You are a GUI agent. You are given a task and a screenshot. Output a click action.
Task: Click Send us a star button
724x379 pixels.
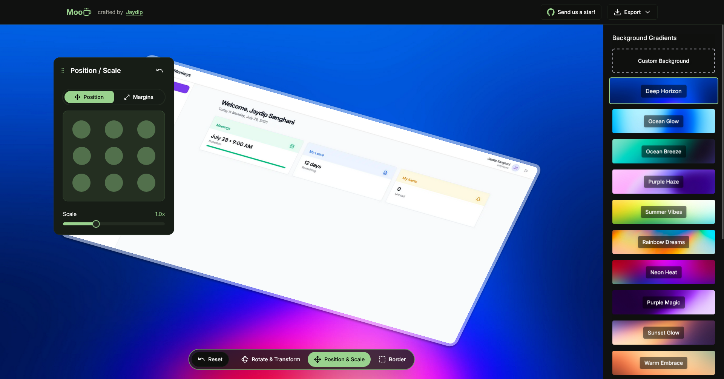point(571,12)
